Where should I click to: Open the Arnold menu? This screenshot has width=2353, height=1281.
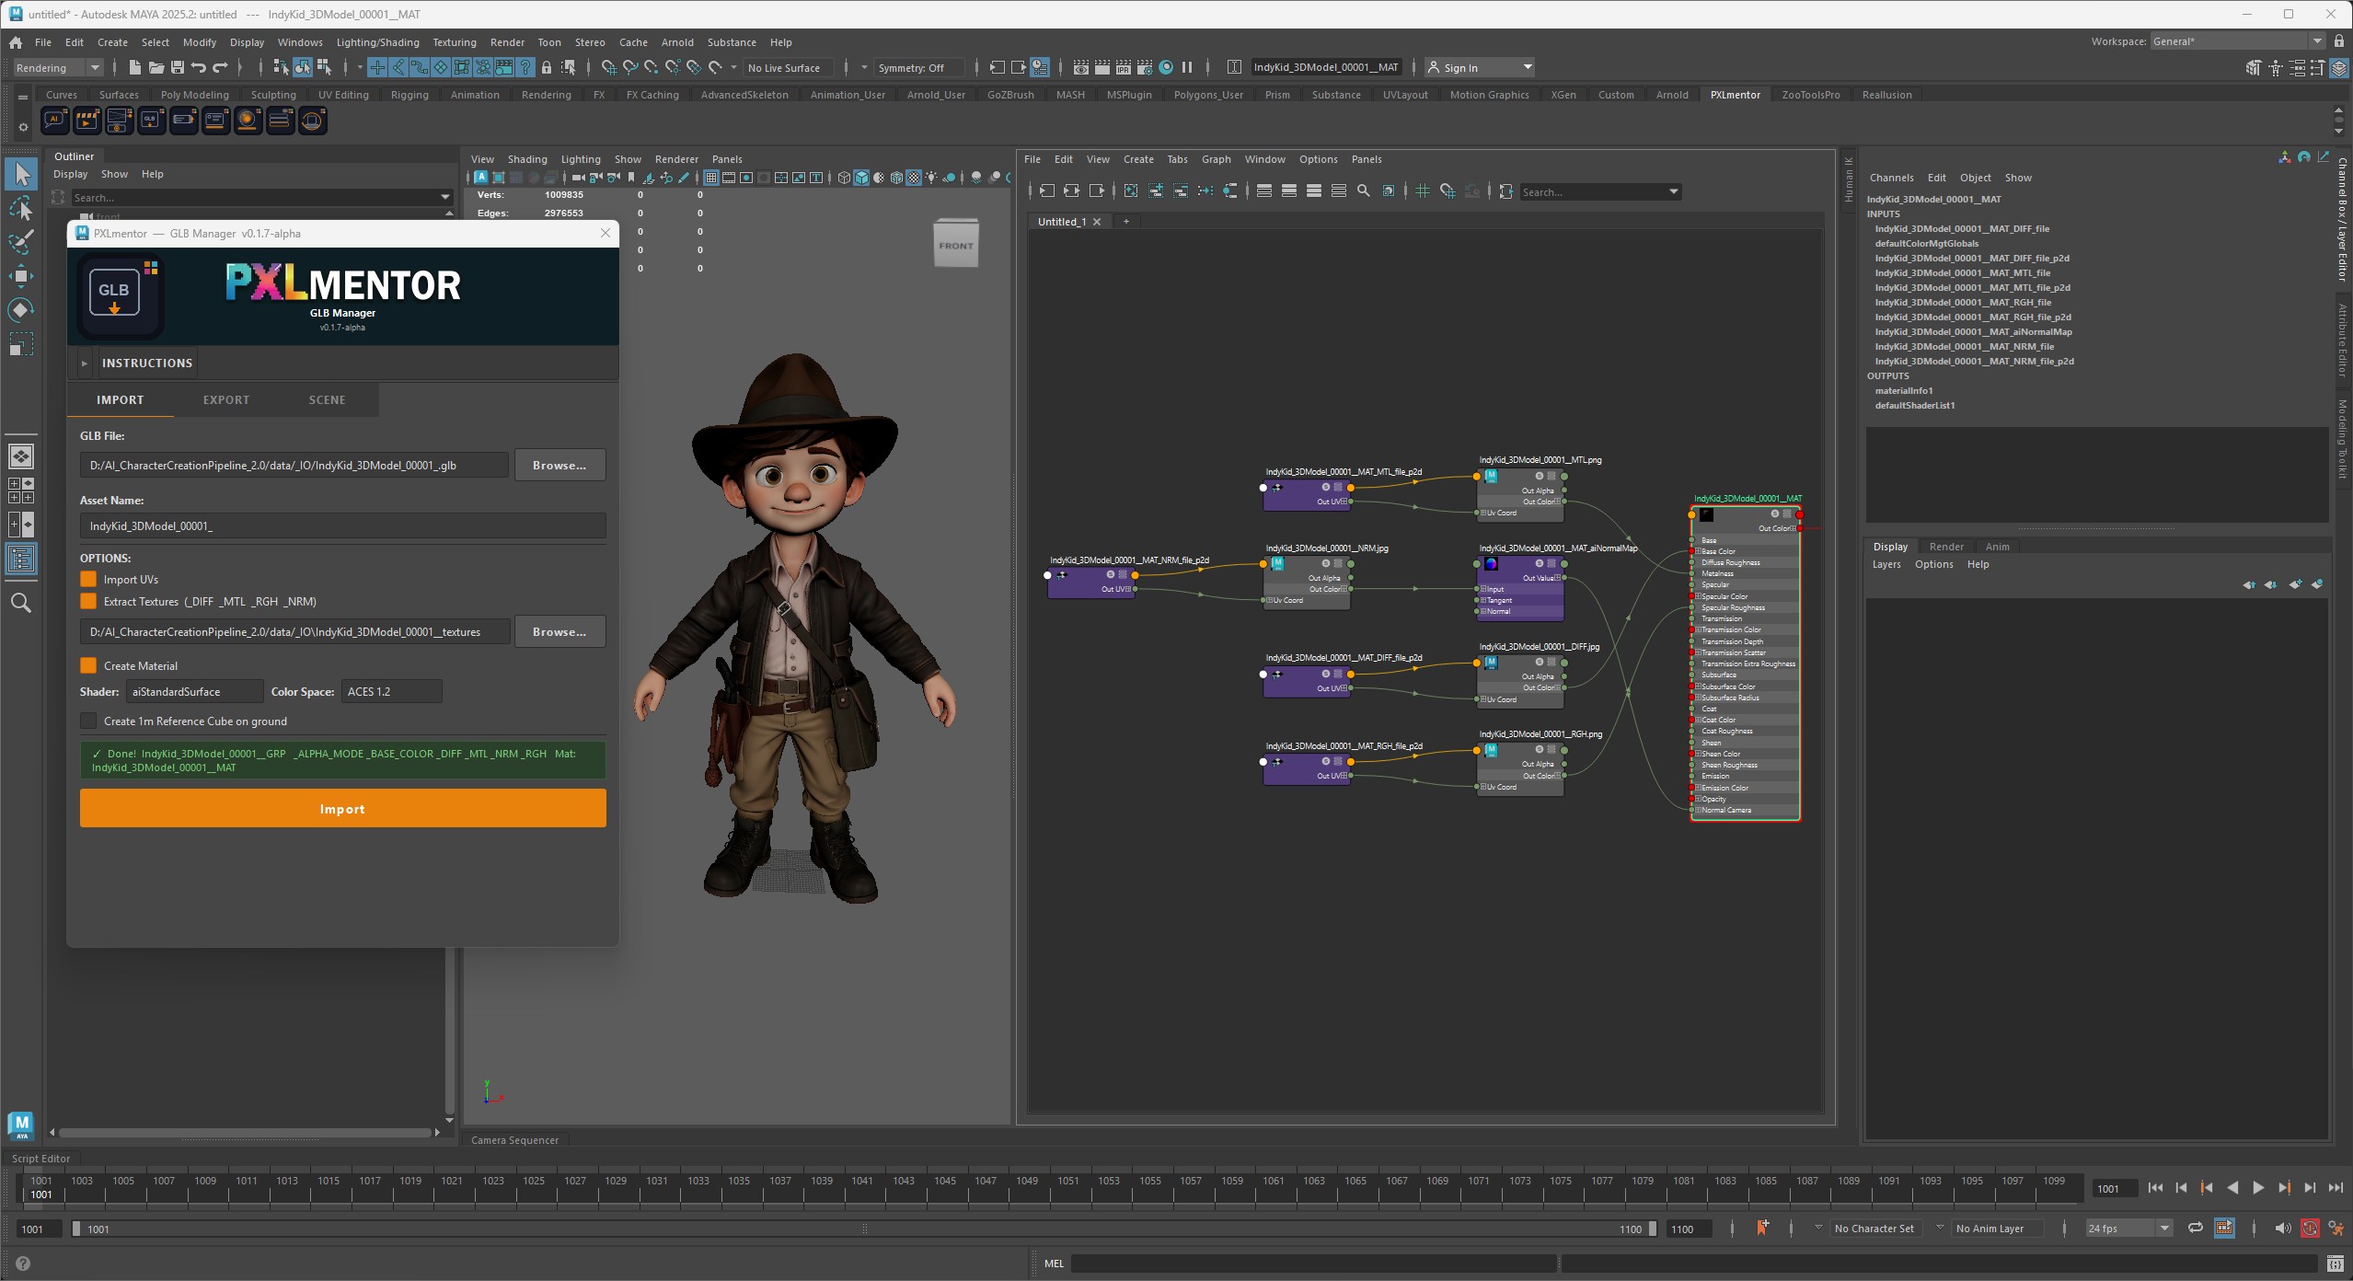click(x=677, y=42)
